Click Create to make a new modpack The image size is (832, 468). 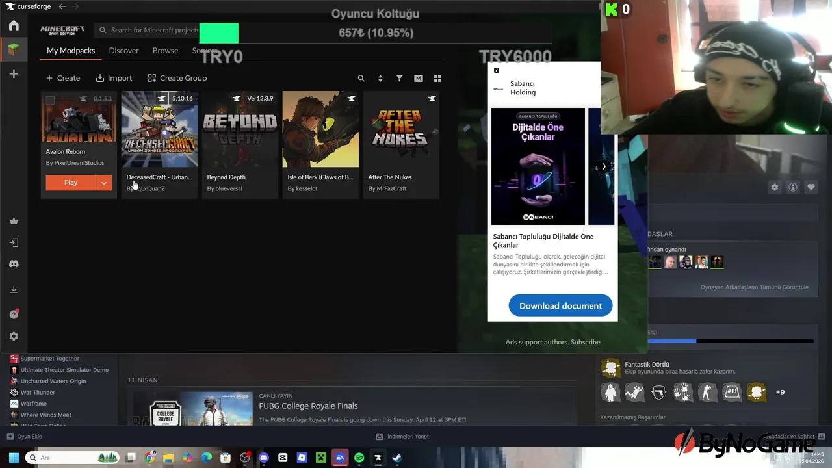pos(63,78)
